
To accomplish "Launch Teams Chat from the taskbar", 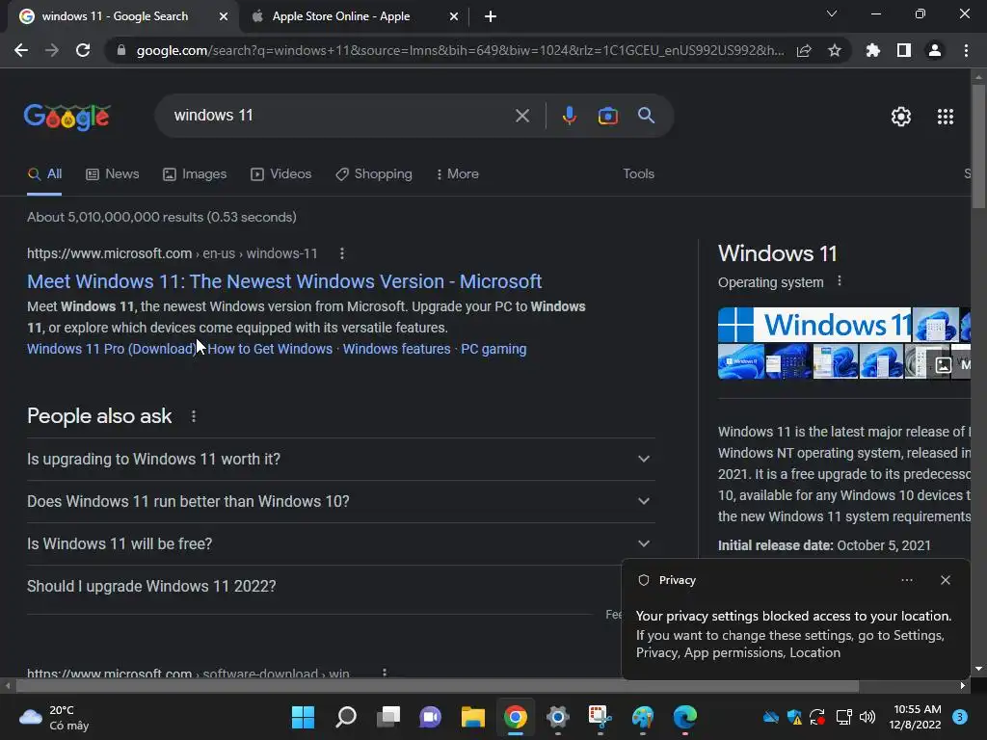I will [431, 717].
